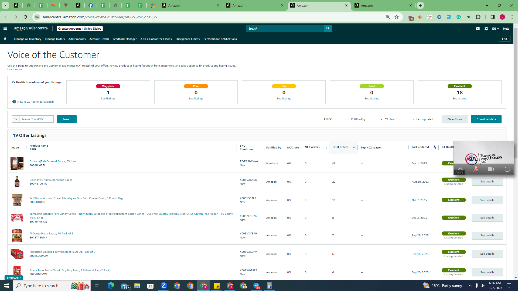See details for Open Pit Original Barbecue Sauce
This screenshot has width=518, height=291.
[x=487, y=182]
